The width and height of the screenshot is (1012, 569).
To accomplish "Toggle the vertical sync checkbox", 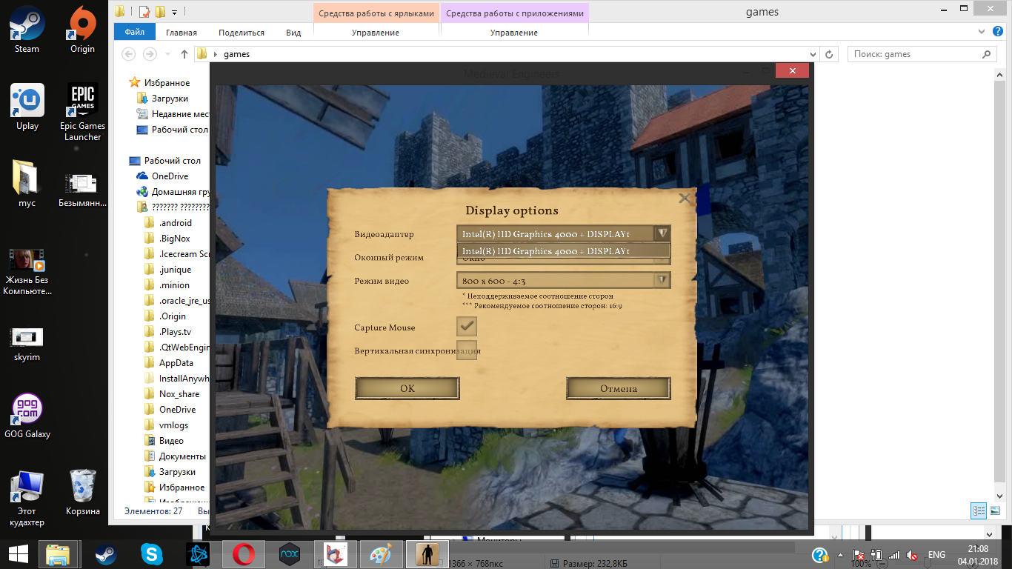I will coord(467,350).
